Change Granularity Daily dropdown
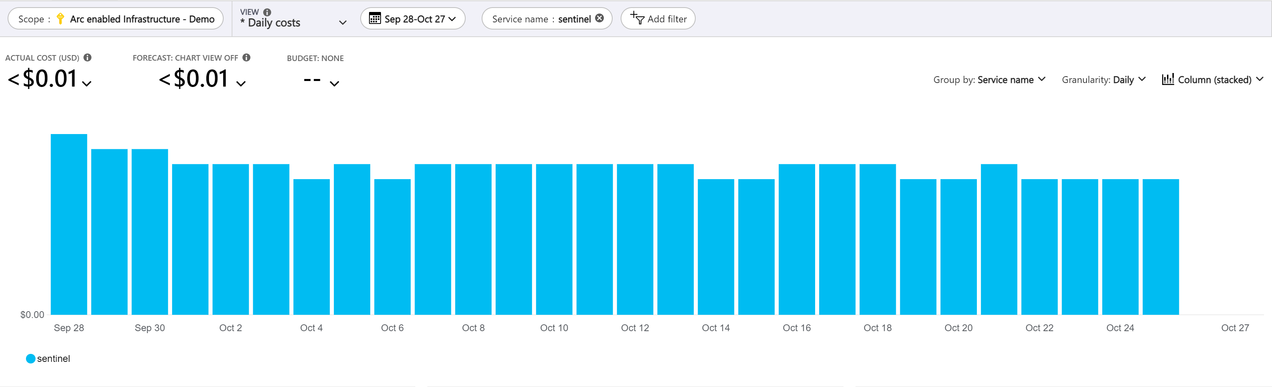Screen dimensions: 1272x387 (1103, 80)
